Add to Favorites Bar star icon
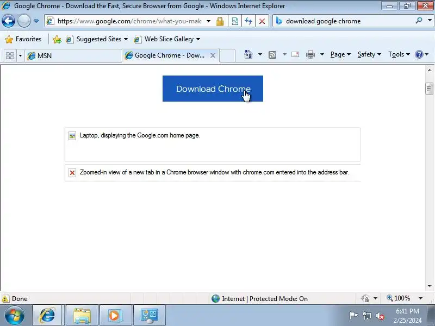The height and width of the screenshot is (326, 435). pyautogui.click(x=57, y=39)
